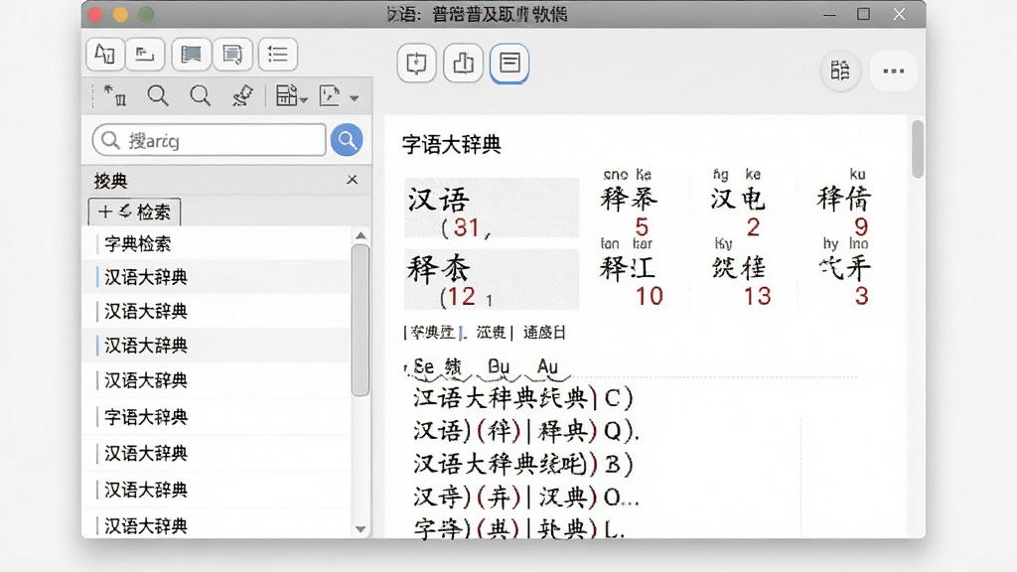The image size is (1017, 572).
Task: Click the magnifier beside the highlighter pen icon
Action: click(200, 96)
